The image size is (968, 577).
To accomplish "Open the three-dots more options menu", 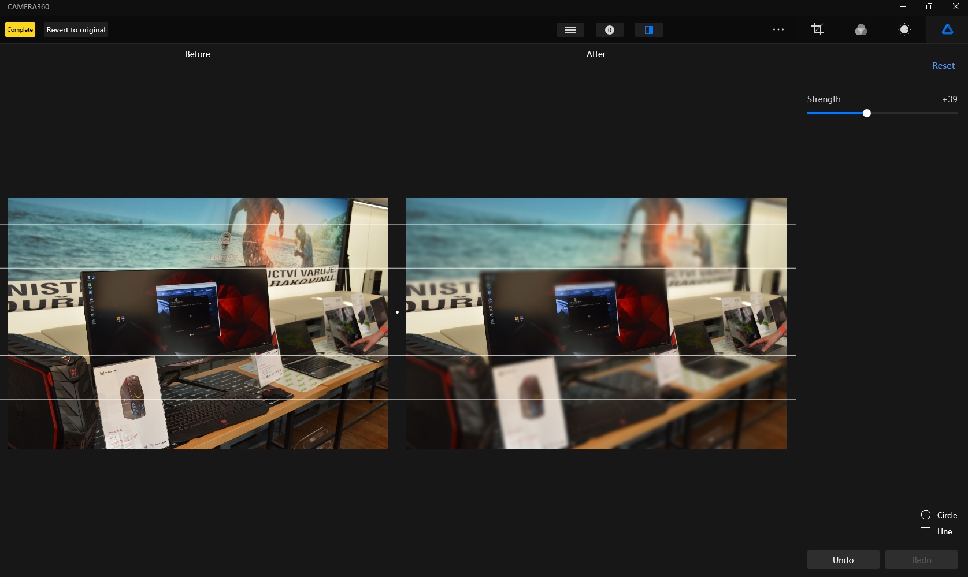I will coord(778,29).
